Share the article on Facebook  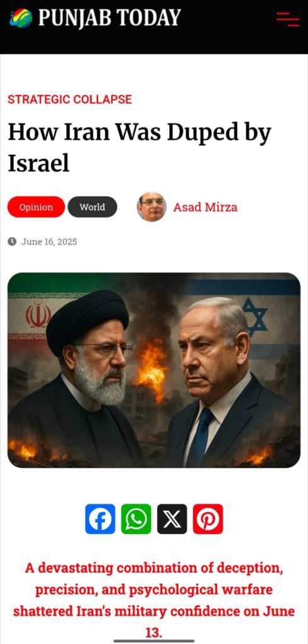click(x=100, y=519)
